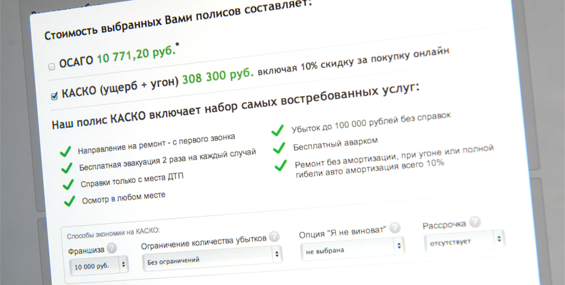This screenshot has width=565, height=285.
Task: Click green checkmark next to Бесплатный аварком
Action: [278, 148]
